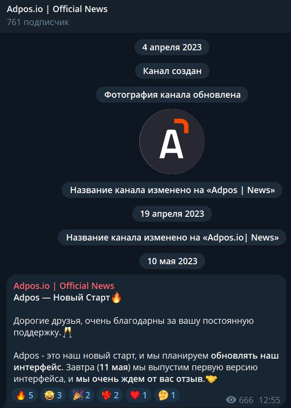Add the red heart reaction

(139, 395)
